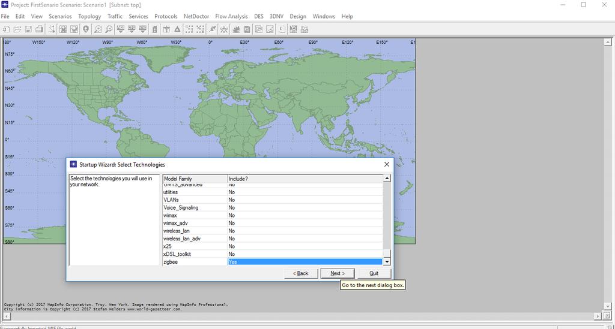Click the dotted nodes with X toolbar icon

200,29
